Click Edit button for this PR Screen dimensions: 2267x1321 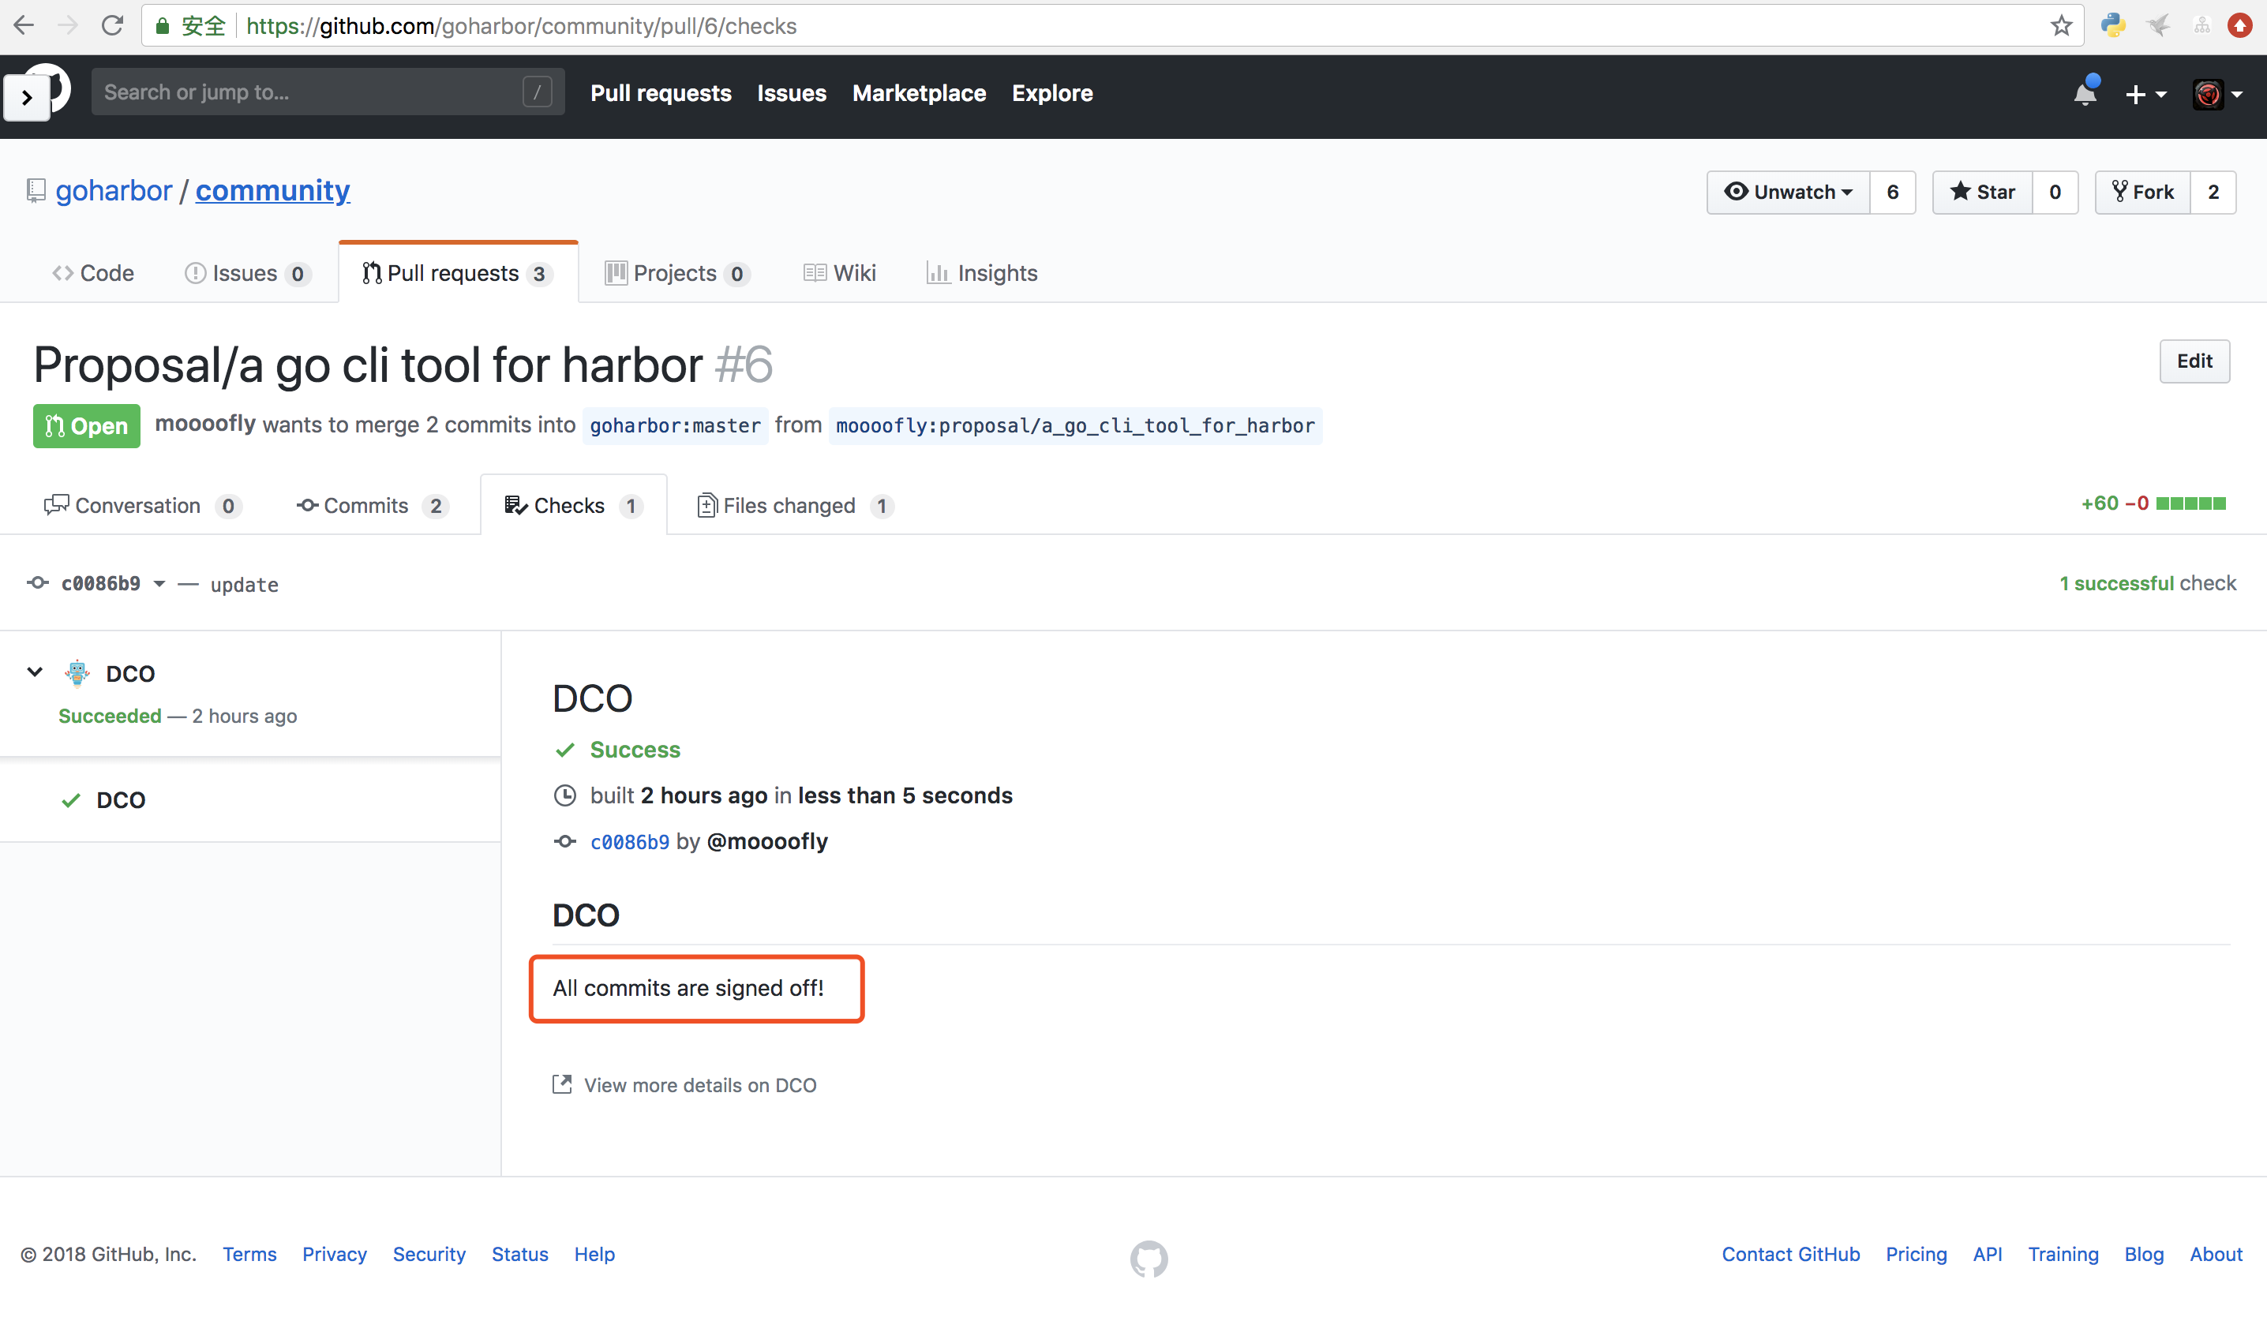coord(2196,360)
